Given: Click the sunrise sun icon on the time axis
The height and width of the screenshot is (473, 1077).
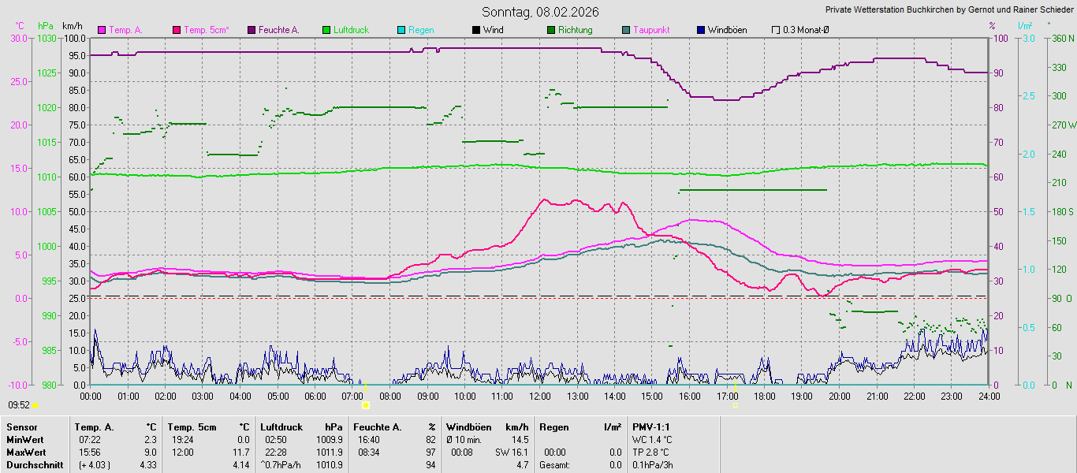Looking at the screenshot, I should (366, 405).
